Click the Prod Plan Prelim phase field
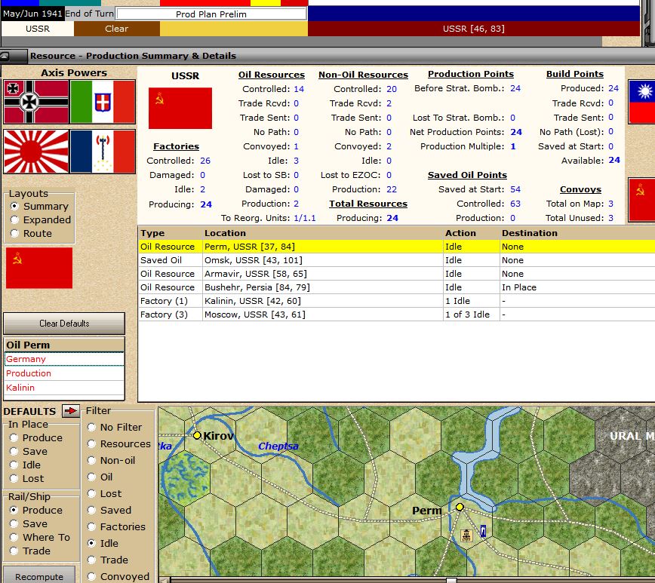 (x=211, y=14)
